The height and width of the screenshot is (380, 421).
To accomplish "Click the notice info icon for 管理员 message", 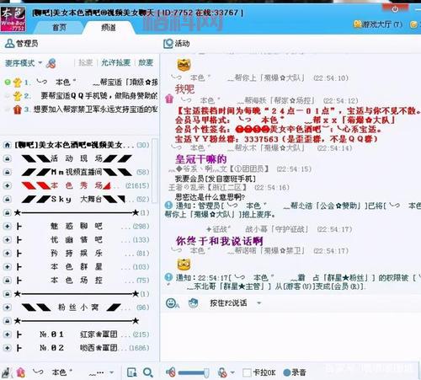I will [168, 206].
